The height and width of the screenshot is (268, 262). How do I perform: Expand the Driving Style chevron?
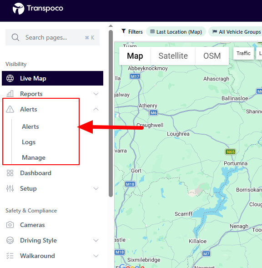(96, 240)
